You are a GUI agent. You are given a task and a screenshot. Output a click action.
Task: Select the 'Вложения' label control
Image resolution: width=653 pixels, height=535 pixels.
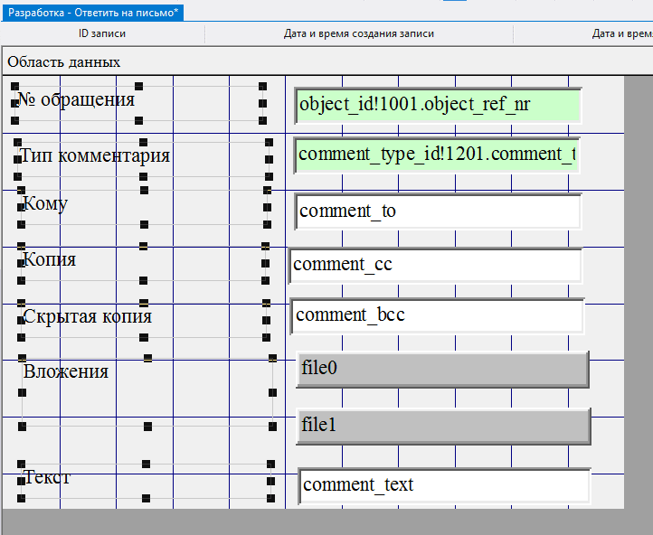tap(66, 371)
